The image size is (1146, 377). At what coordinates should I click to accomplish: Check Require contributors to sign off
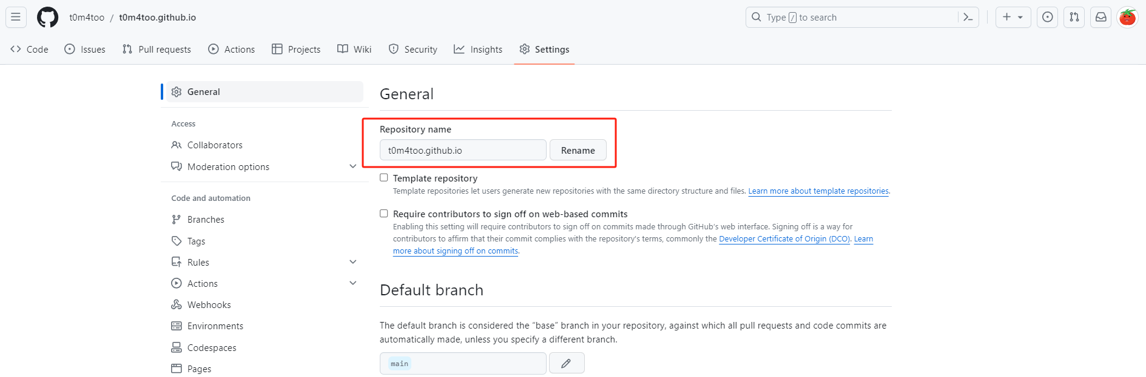click(x=384, y=214)
